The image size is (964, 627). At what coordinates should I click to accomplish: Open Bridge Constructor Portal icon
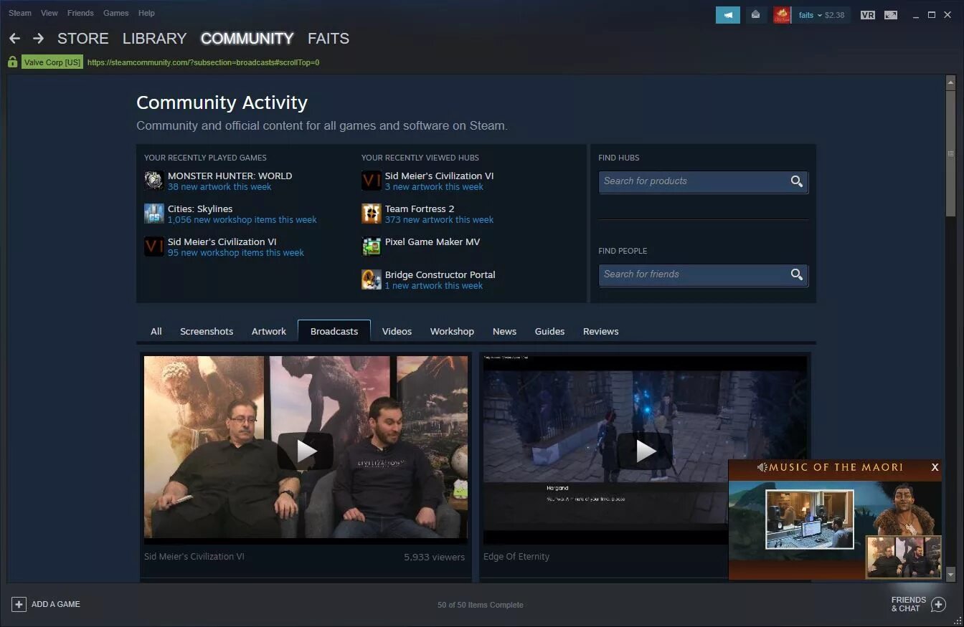tap(371, 279)
